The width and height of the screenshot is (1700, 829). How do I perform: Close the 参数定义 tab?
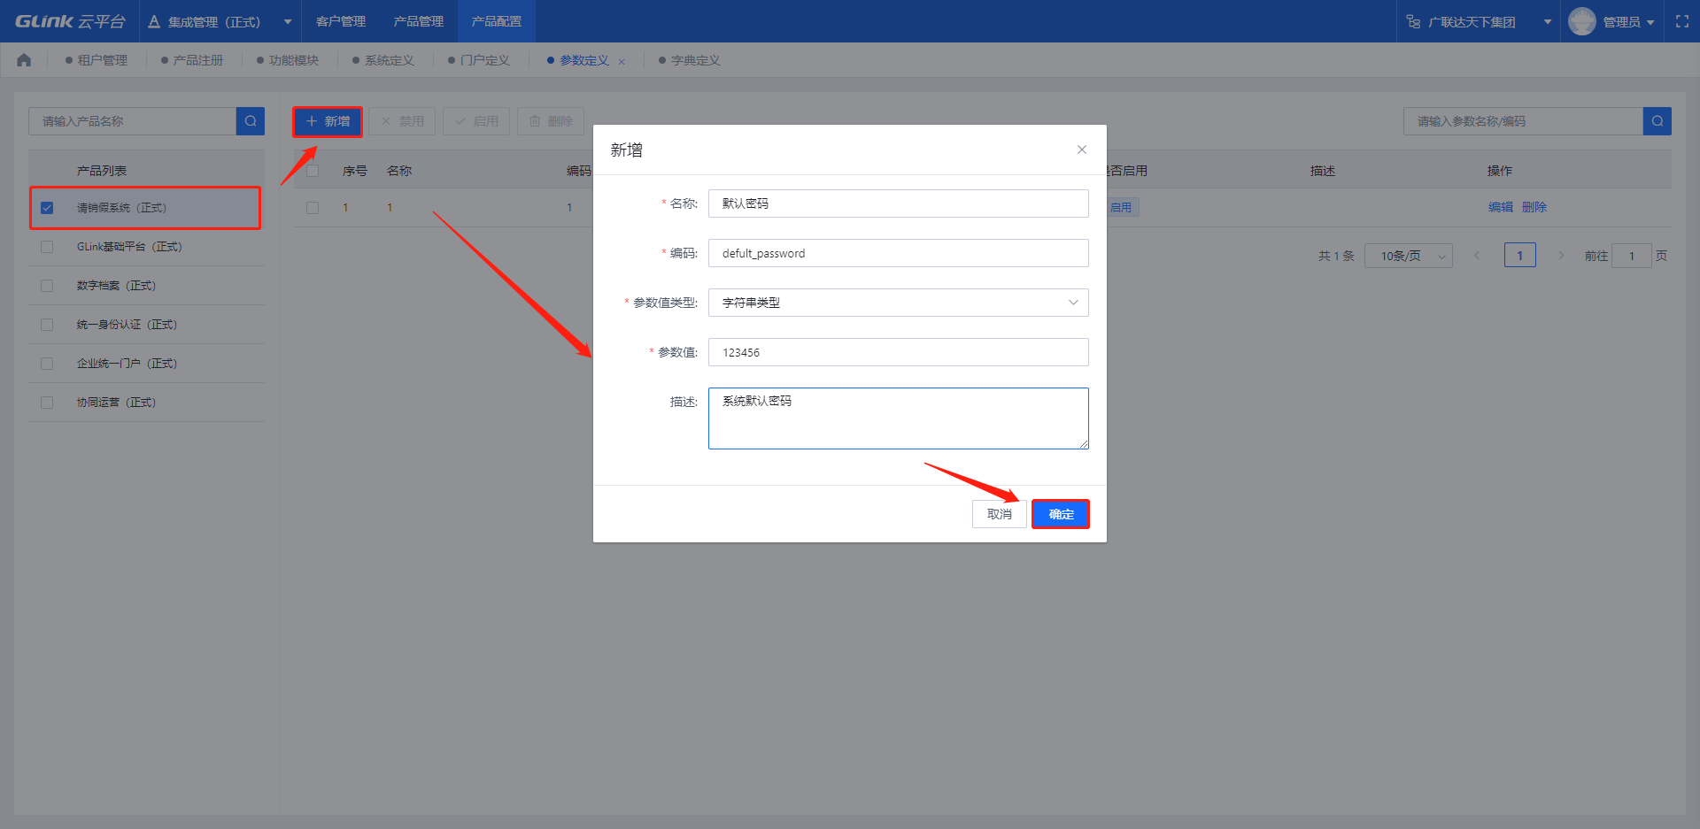coord(622,61)
